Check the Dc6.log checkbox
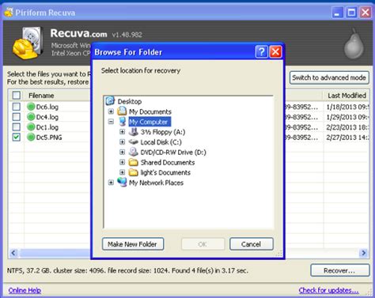Image resolution: width=375 pixels, height=298 pixels. coord(17,107)
